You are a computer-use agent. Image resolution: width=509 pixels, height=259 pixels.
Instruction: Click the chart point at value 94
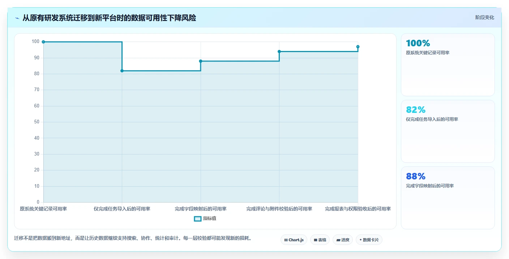pyautogui.click(x=279, y=51)
